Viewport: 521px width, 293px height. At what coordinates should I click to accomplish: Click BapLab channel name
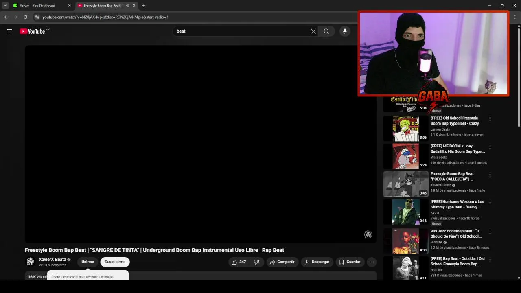point(436,270)
